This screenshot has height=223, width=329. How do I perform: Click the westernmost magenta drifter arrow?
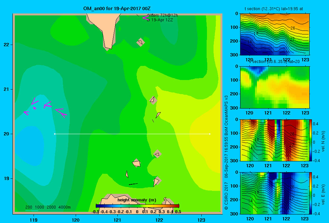pos(26,113)
